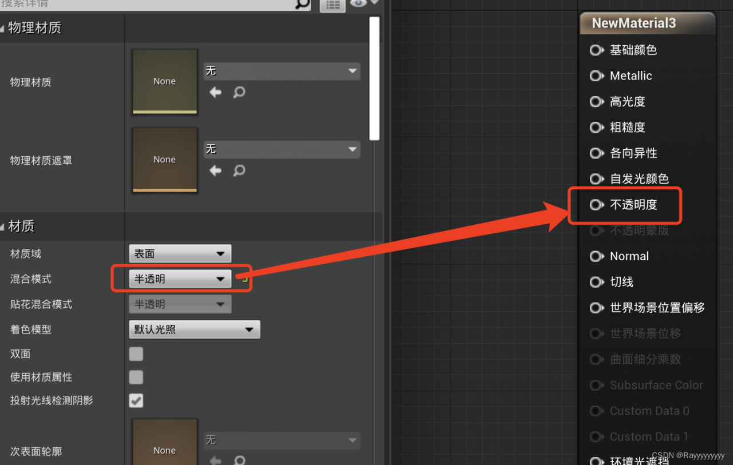Click the 粗糙度 input pin
This screenshot has width=733, height=465.
click(597, 128)
